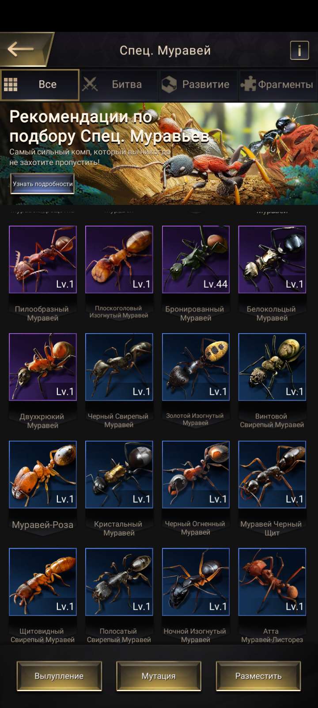Tap the Двухкрюкий Муравей thumbnail
The width and height of the screenshot is (318, 708).
(43, 367)
